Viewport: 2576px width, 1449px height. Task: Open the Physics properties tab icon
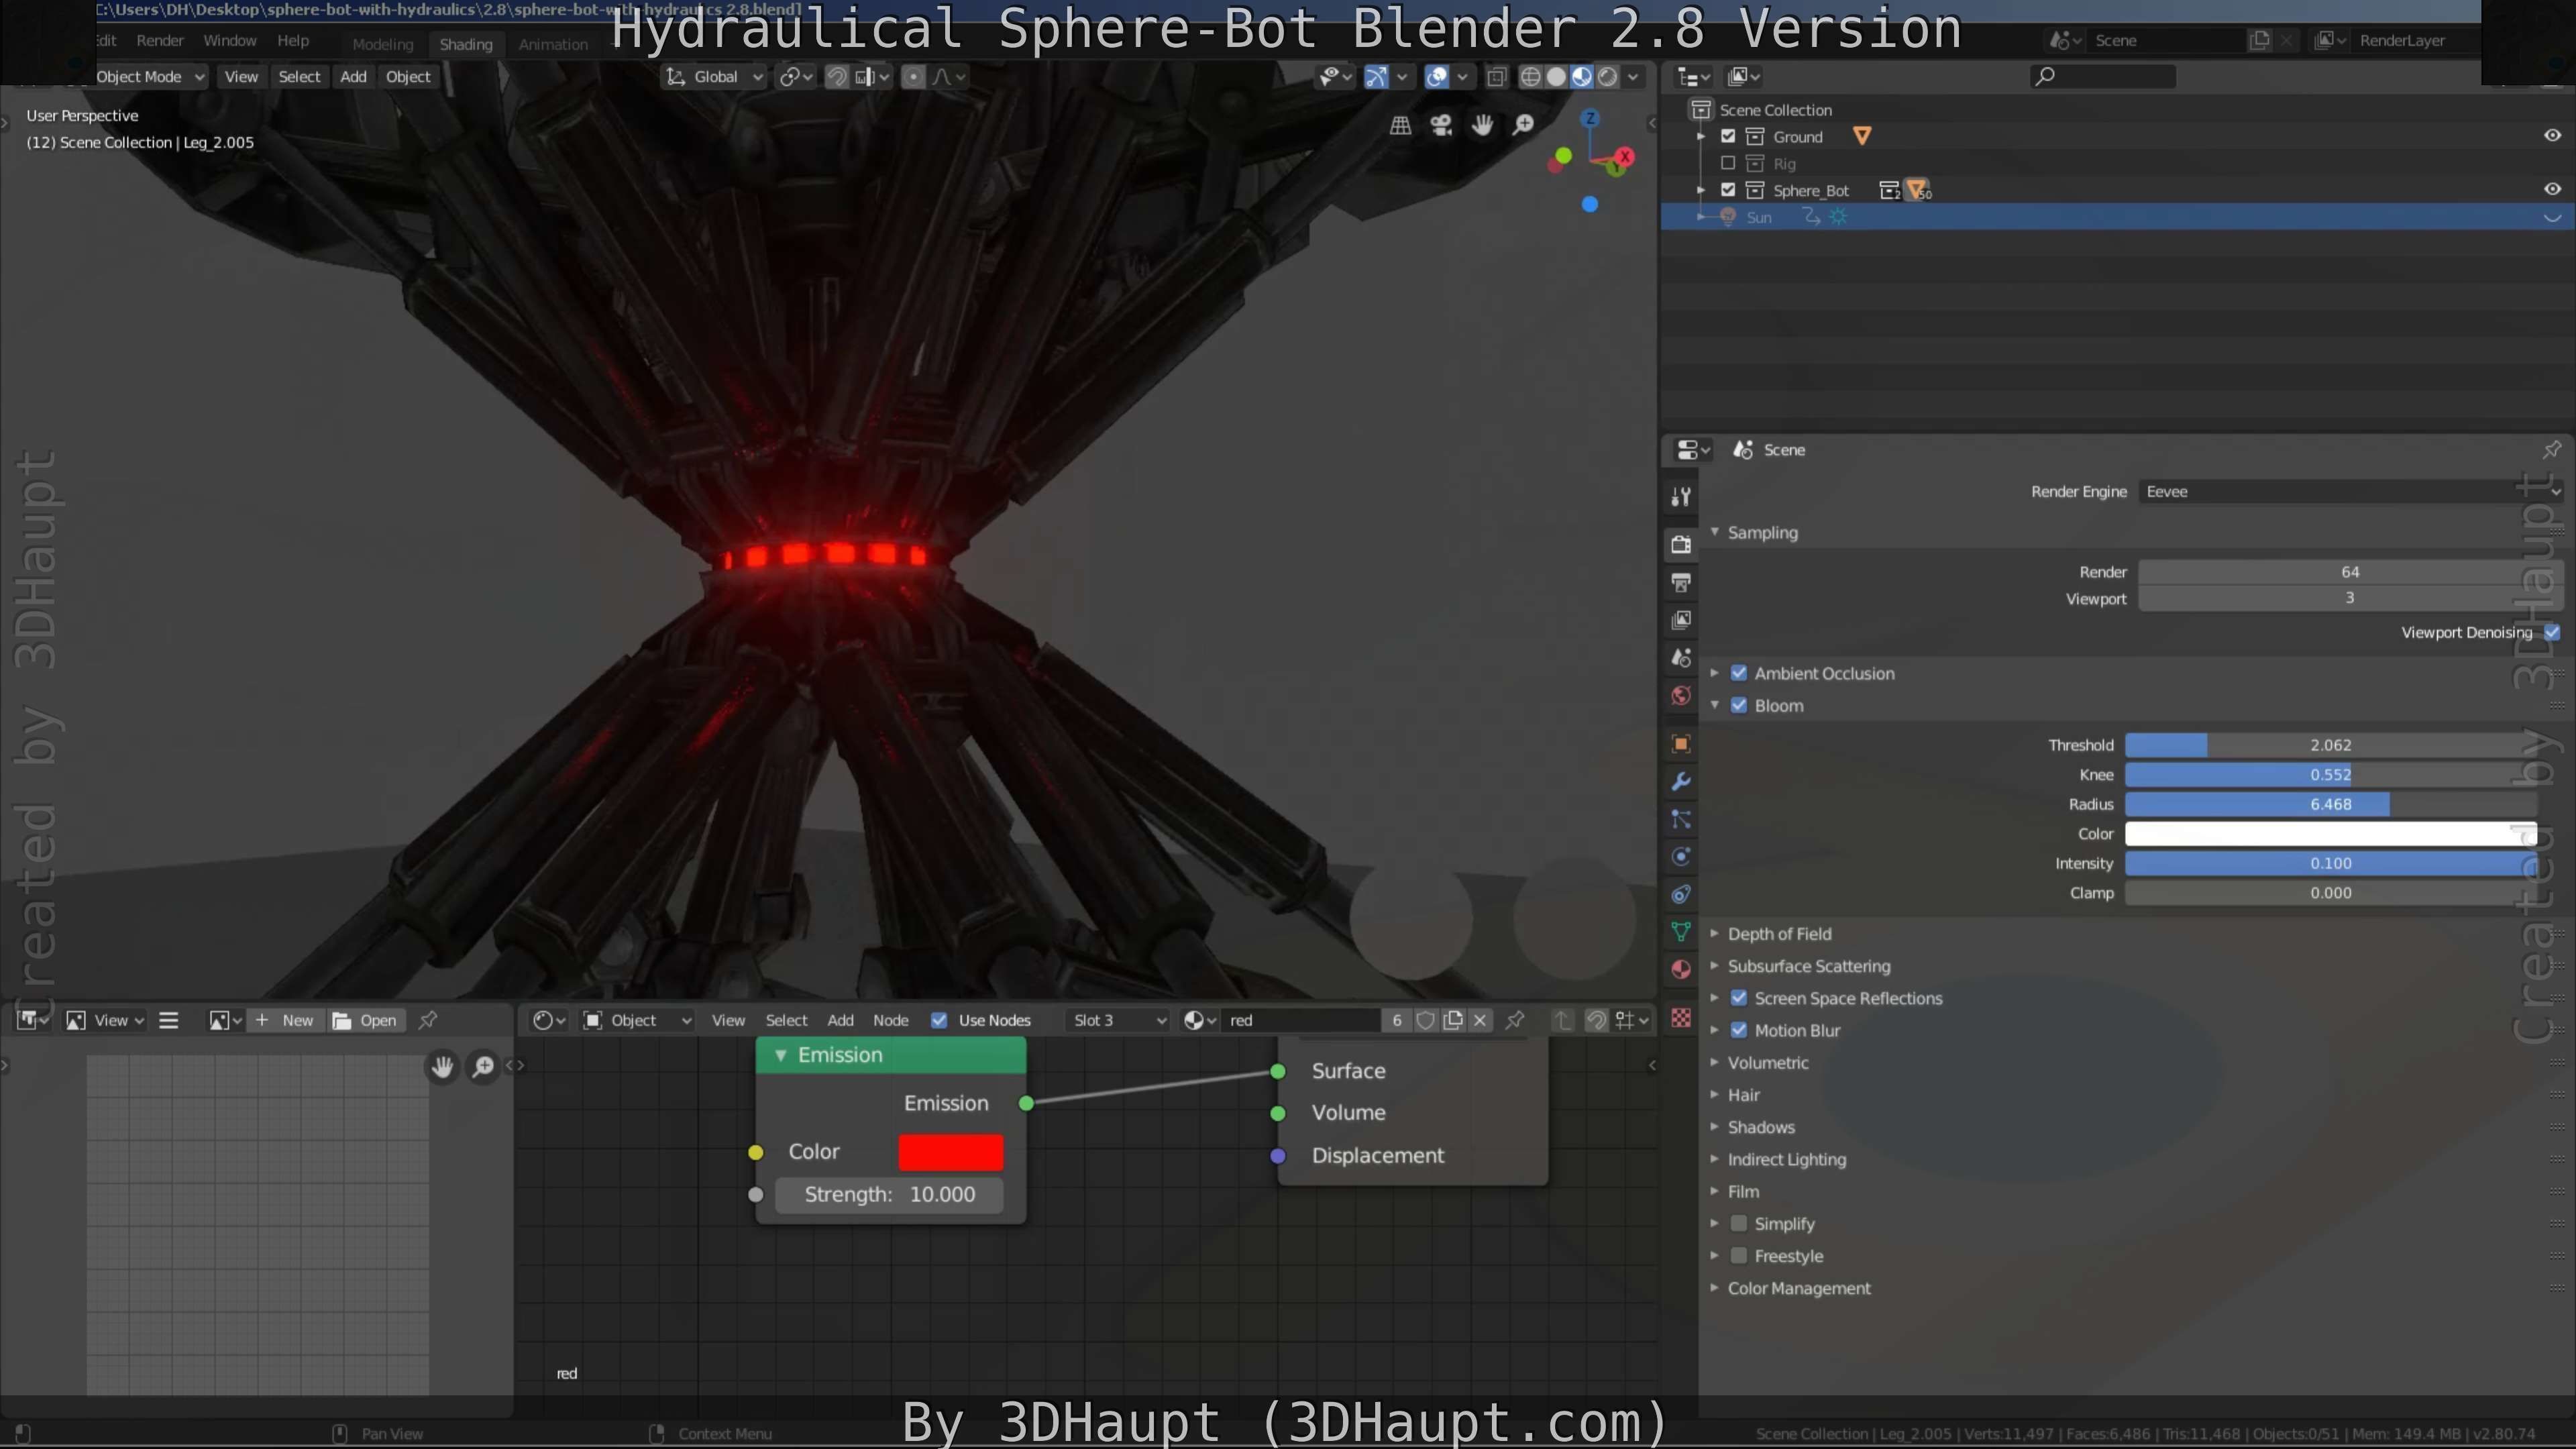1681,856
